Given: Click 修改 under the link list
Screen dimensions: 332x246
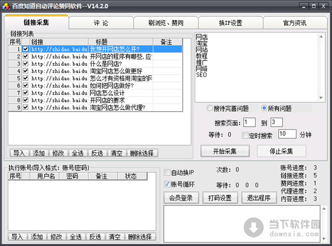Looking at the screenshot, I should click(58, 153).
